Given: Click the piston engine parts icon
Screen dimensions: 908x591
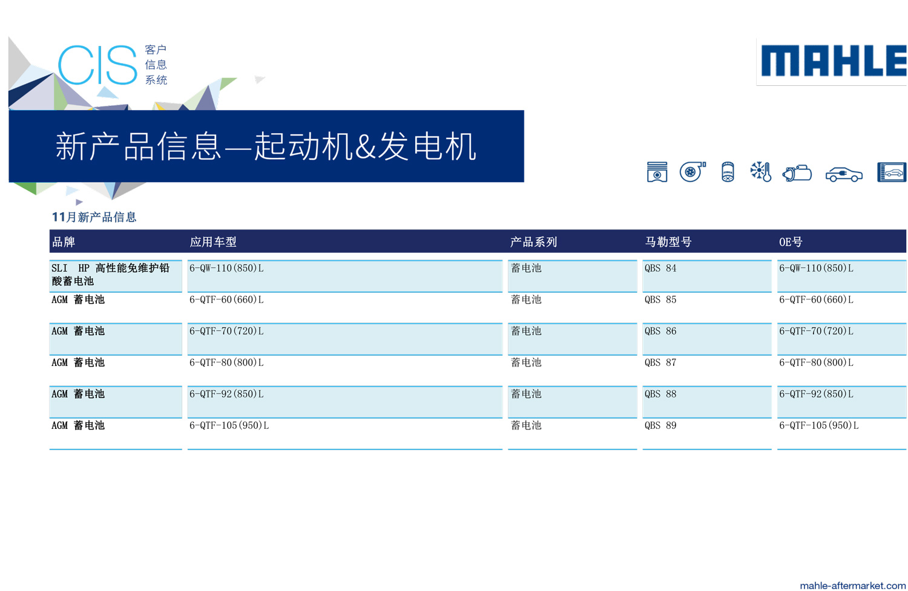Looking at the screenshot, I should point(657,172).
